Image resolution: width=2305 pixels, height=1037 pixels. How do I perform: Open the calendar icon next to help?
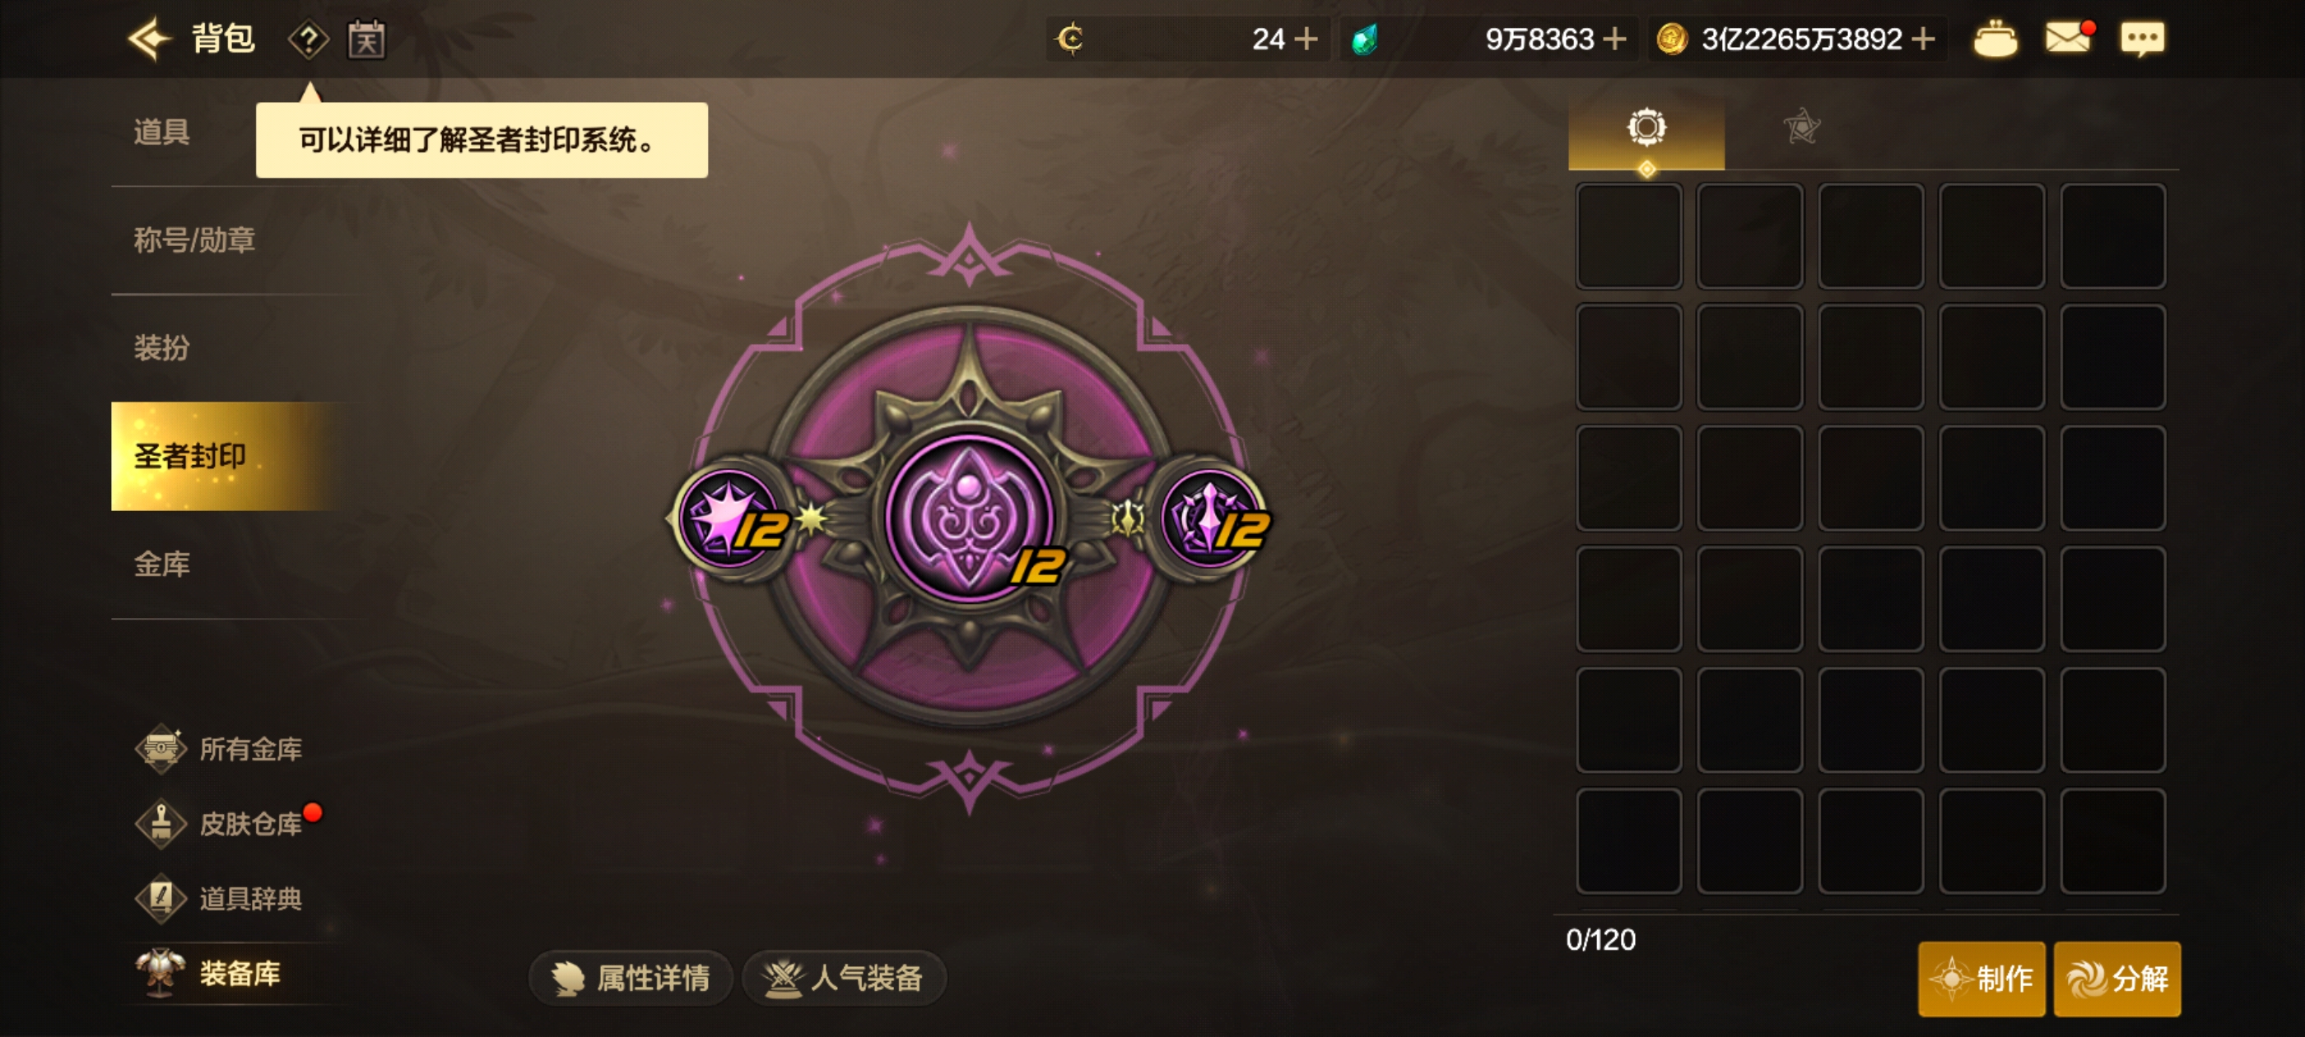[x=366, y=40]
